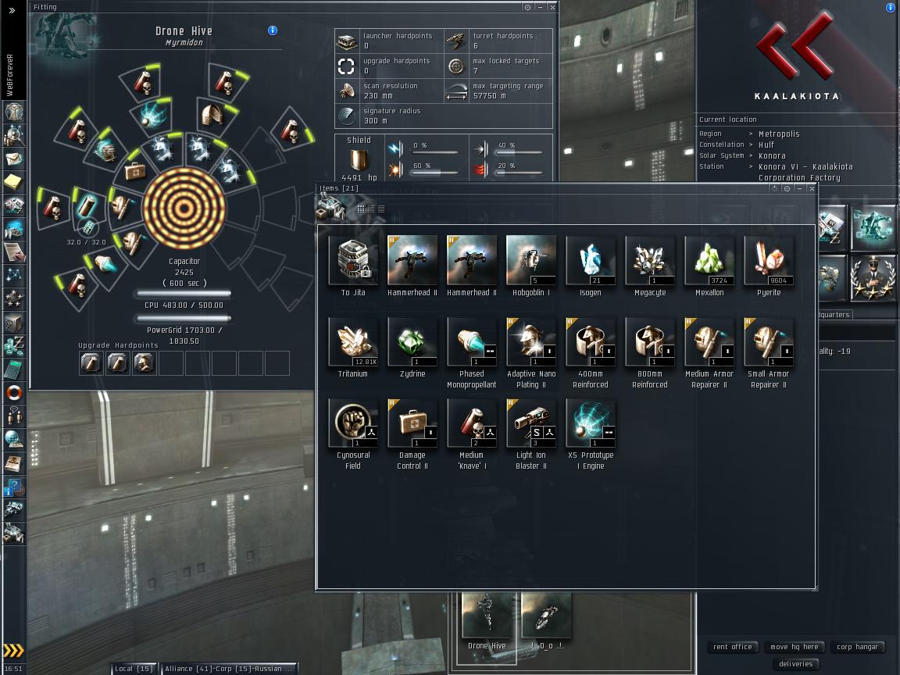900x675 pixels.
Task: Click the Konora solar system link
Action: click(x=772, y=155)
